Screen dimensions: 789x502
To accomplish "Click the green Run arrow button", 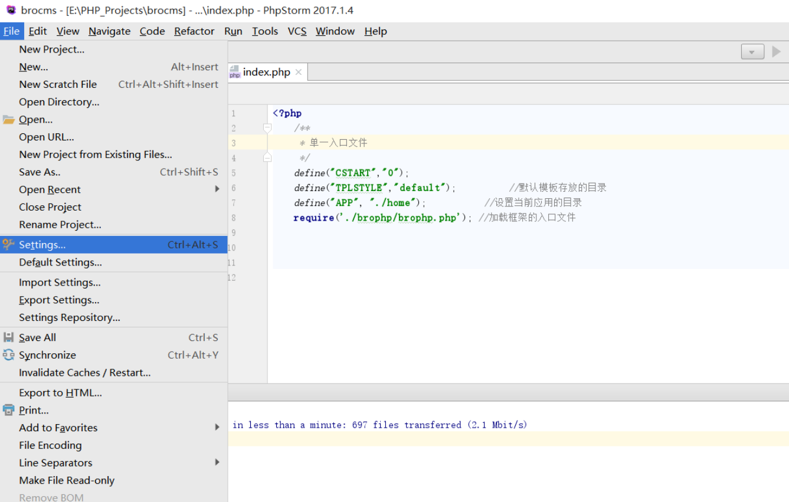I will 777,52.
